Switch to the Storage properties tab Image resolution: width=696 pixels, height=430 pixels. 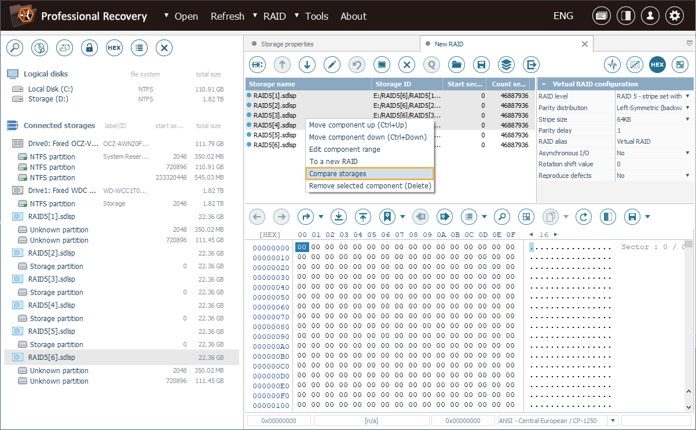point(287,44)
